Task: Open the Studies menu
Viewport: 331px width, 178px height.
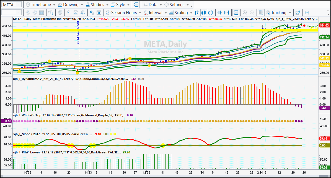Action: [97, 5]
